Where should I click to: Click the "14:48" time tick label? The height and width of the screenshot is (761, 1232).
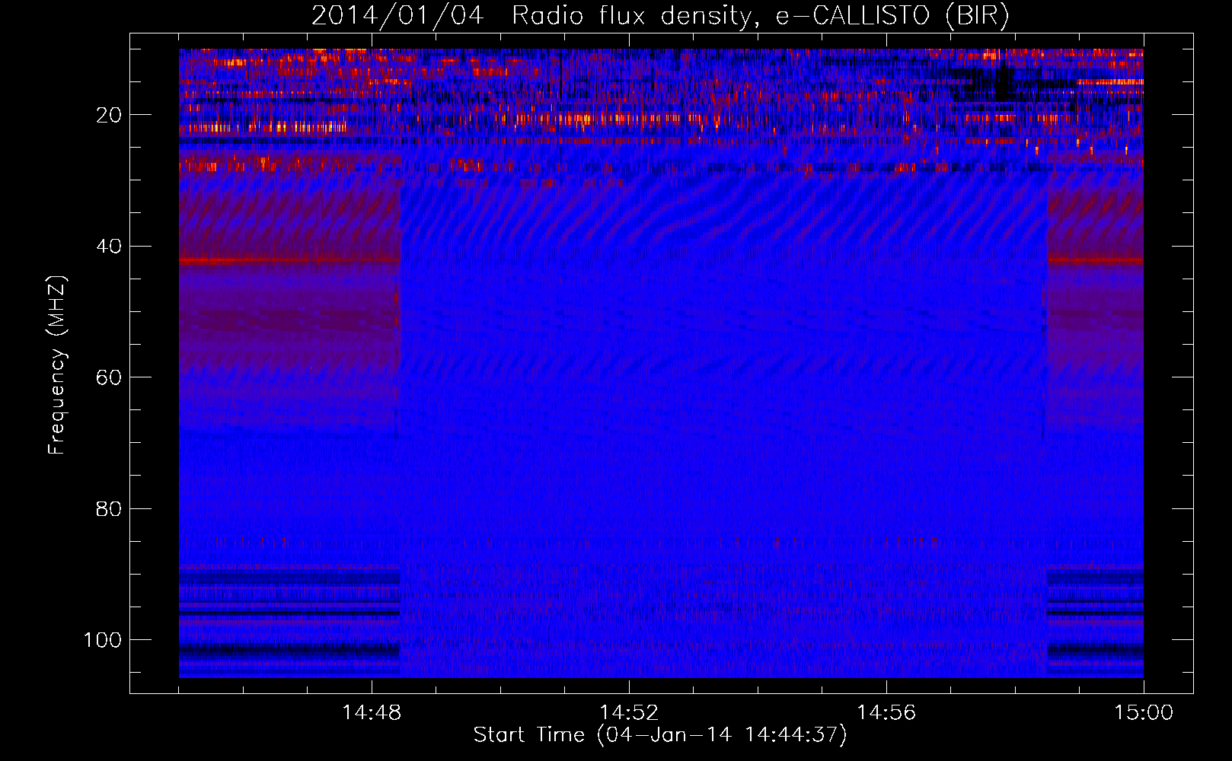(372, 713)
